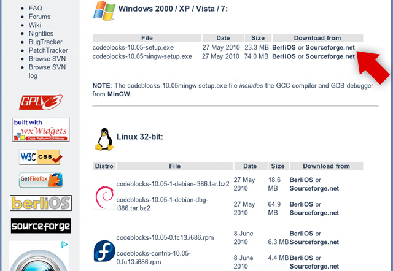This screenshot has height=271, width=393.
Task: Click the 64.9 MB size cell
Action: tap(274, 208)
